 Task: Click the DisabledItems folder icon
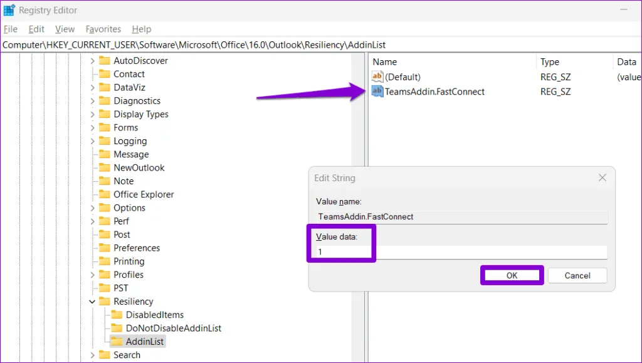tap(117, 315)
